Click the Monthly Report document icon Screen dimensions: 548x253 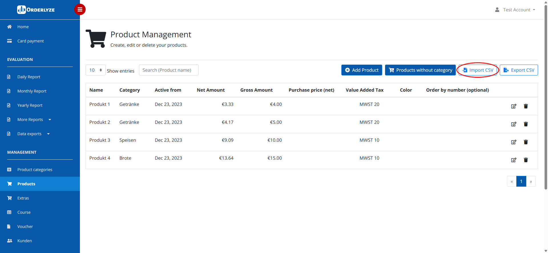[9, 91]
